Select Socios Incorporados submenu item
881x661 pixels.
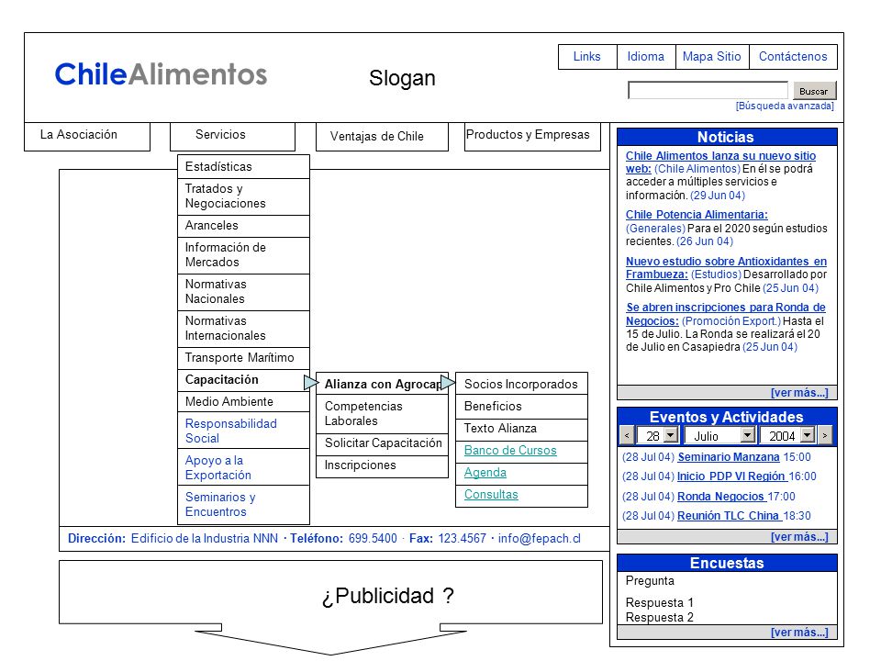pos(521,384)
